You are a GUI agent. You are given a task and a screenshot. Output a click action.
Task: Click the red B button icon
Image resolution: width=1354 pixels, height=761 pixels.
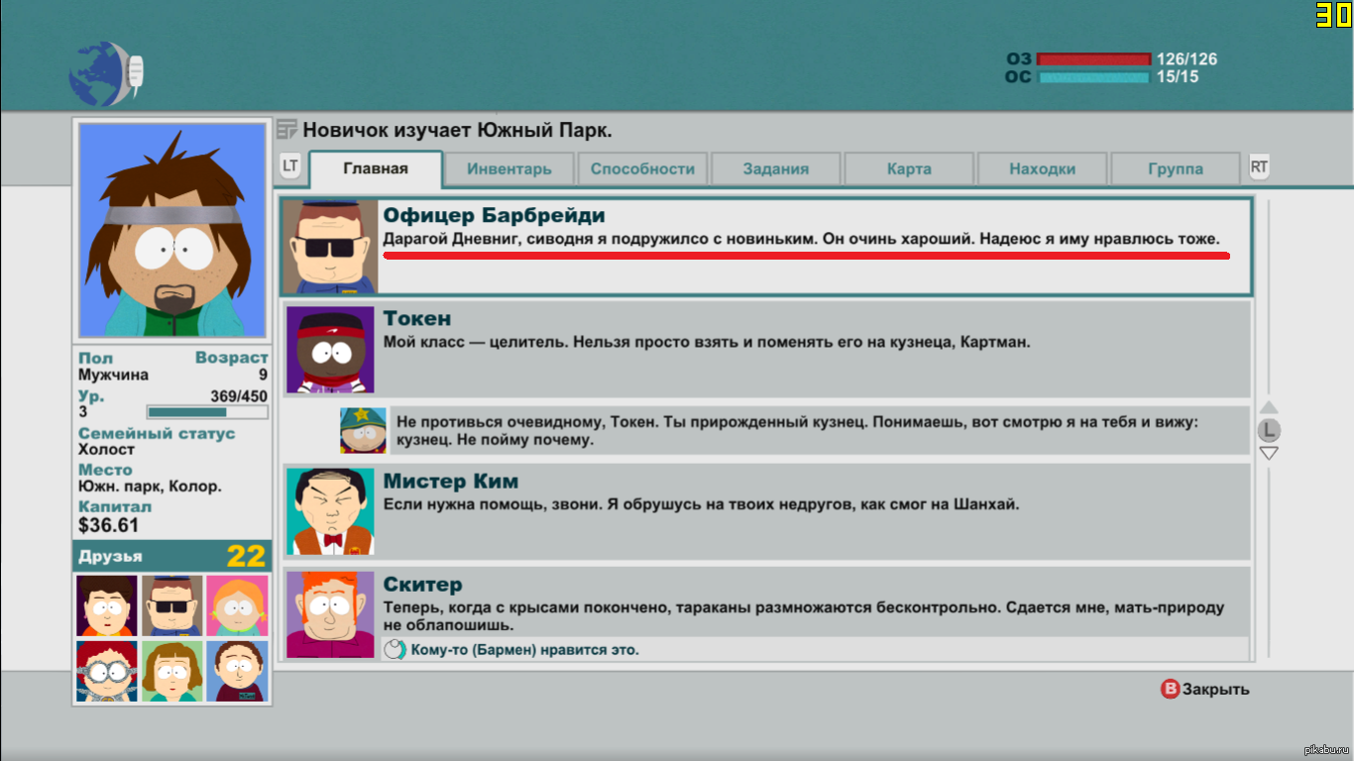coord(1171,689)
